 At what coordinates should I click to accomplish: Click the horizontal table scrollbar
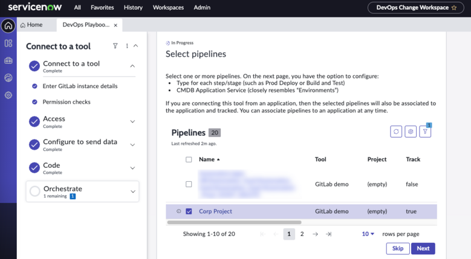pyautogui.click(x=235, y=222)
